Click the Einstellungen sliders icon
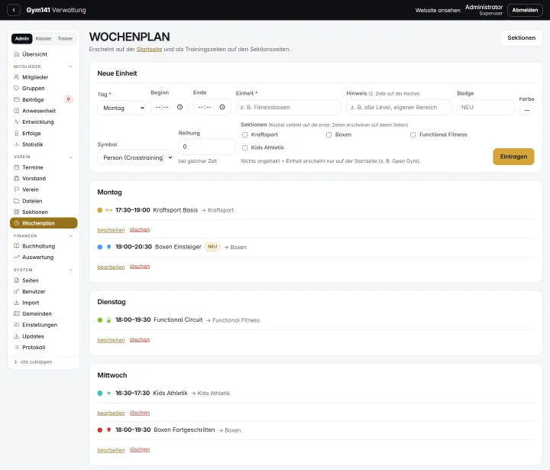550x470 pixels. point(16,325)
